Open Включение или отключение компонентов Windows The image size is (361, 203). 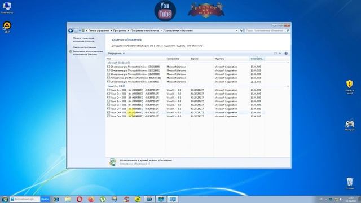88,53
